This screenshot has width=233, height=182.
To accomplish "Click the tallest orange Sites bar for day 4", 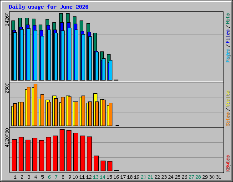I will (35, 105).
